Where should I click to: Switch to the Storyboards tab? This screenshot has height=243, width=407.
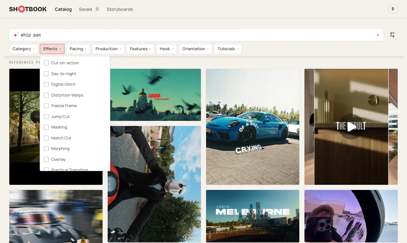click(x=120, y=9)
